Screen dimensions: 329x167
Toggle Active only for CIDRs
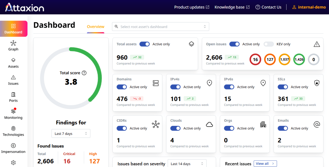tap(122, 128)
